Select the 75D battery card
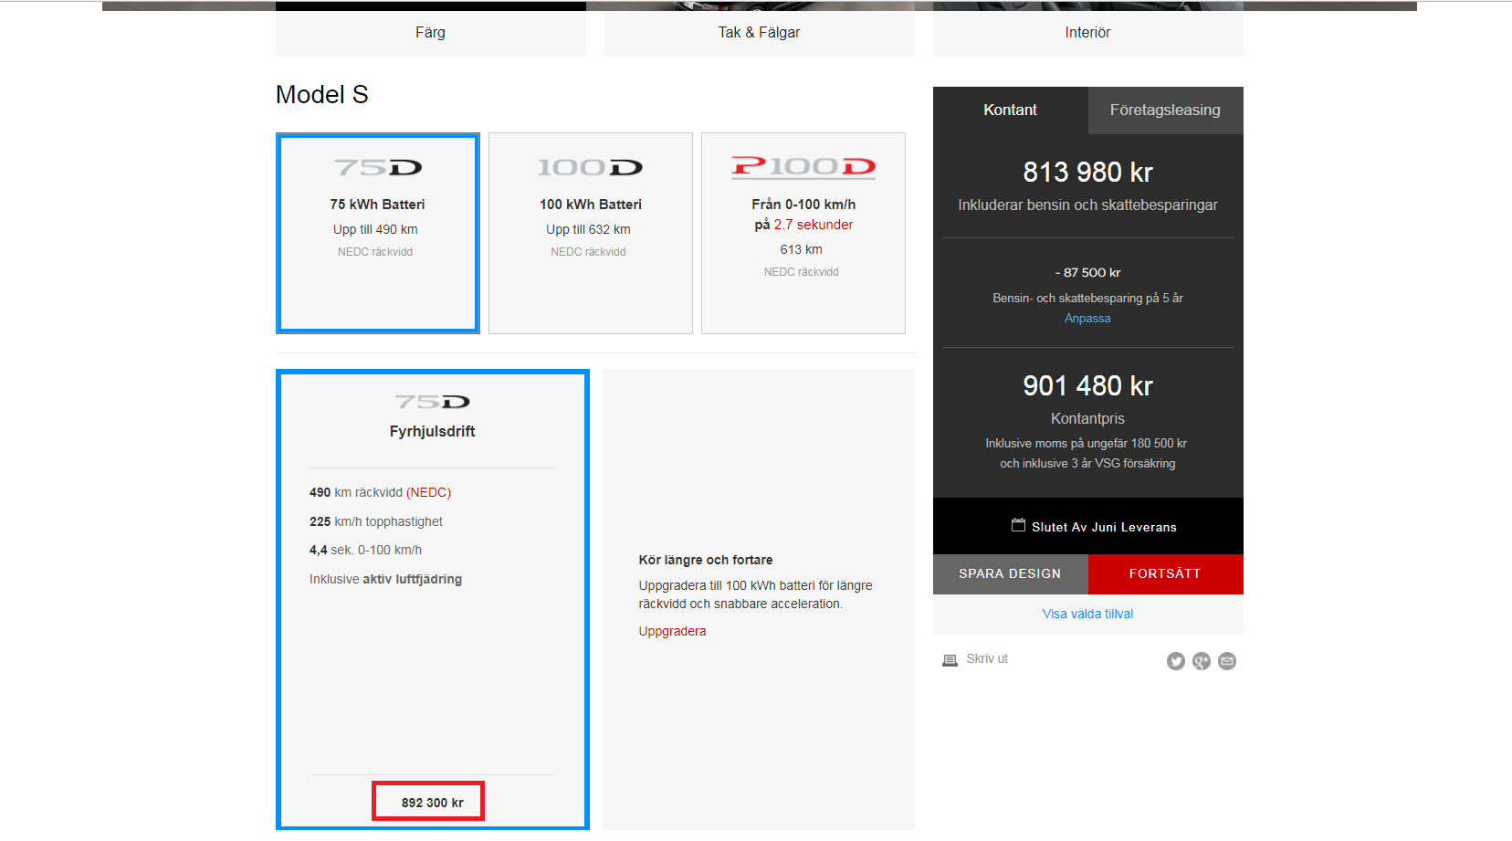 click(378, 233)
